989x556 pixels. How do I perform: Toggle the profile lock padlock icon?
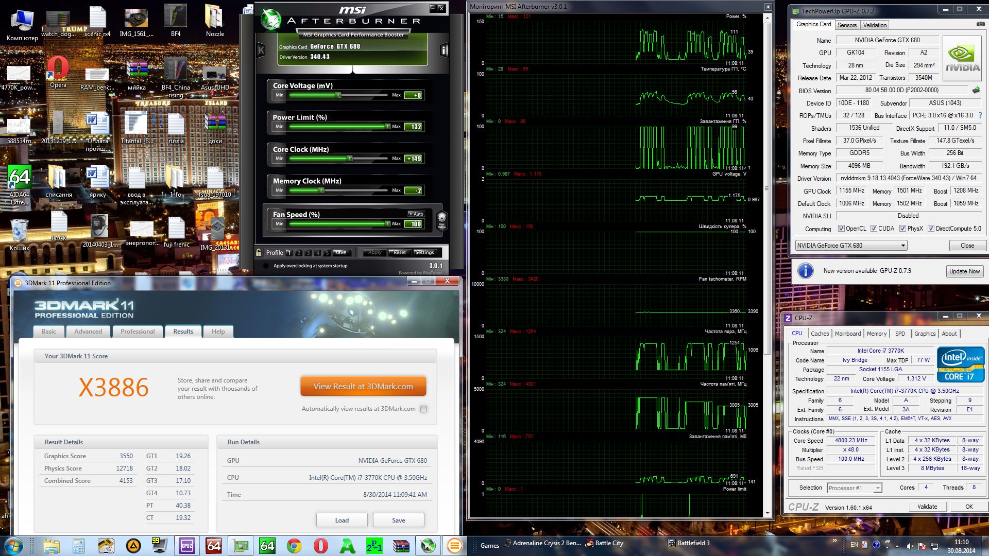point(259,252)
